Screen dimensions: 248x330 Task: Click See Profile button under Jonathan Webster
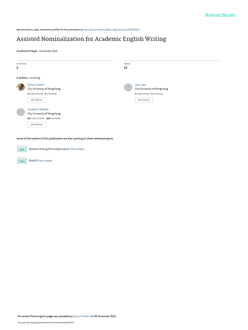tap(36, 125)
